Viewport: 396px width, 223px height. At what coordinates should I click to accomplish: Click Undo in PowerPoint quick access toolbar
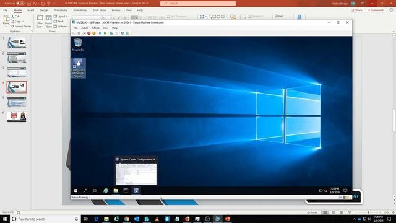(x=35, y=4)
